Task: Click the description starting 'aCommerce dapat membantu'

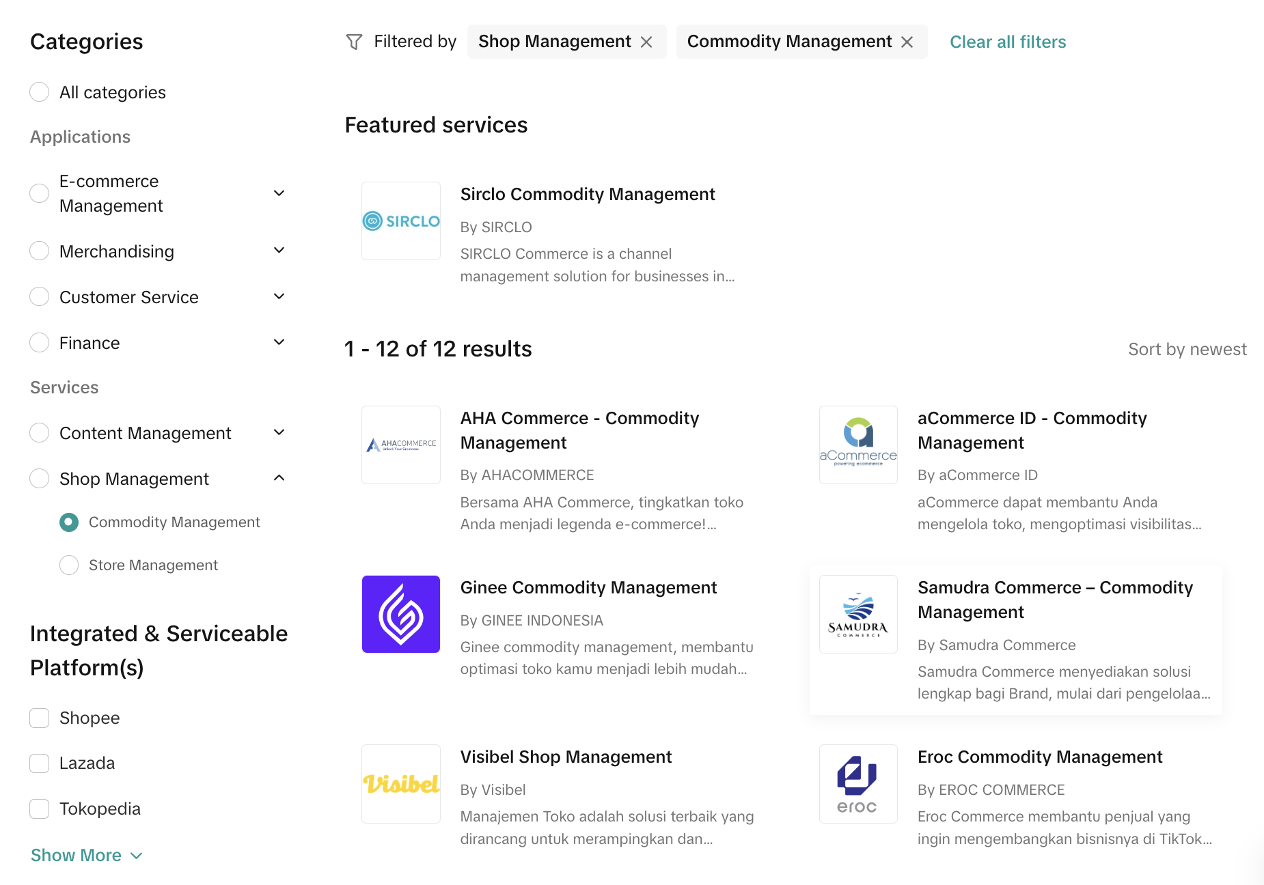Action: point(1060,513)
